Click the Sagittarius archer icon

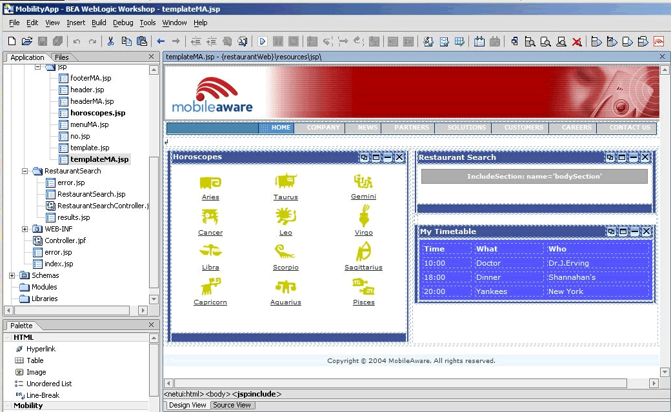pos(363,251)
